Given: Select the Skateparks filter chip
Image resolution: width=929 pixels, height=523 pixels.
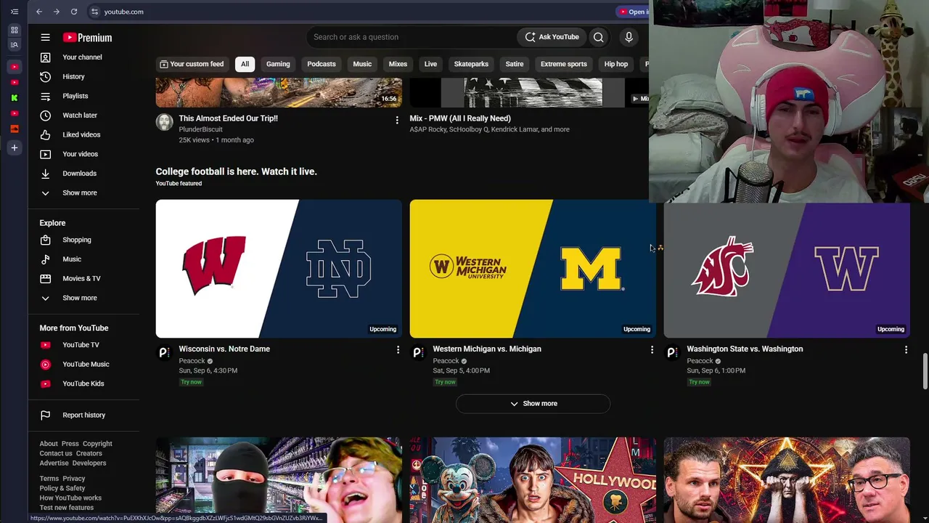Looking at the screenshot, I should [471, 64].
